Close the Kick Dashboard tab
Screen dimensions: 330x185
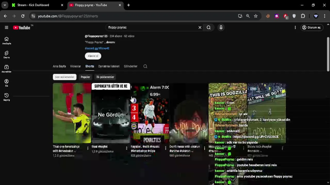(62, 5)
